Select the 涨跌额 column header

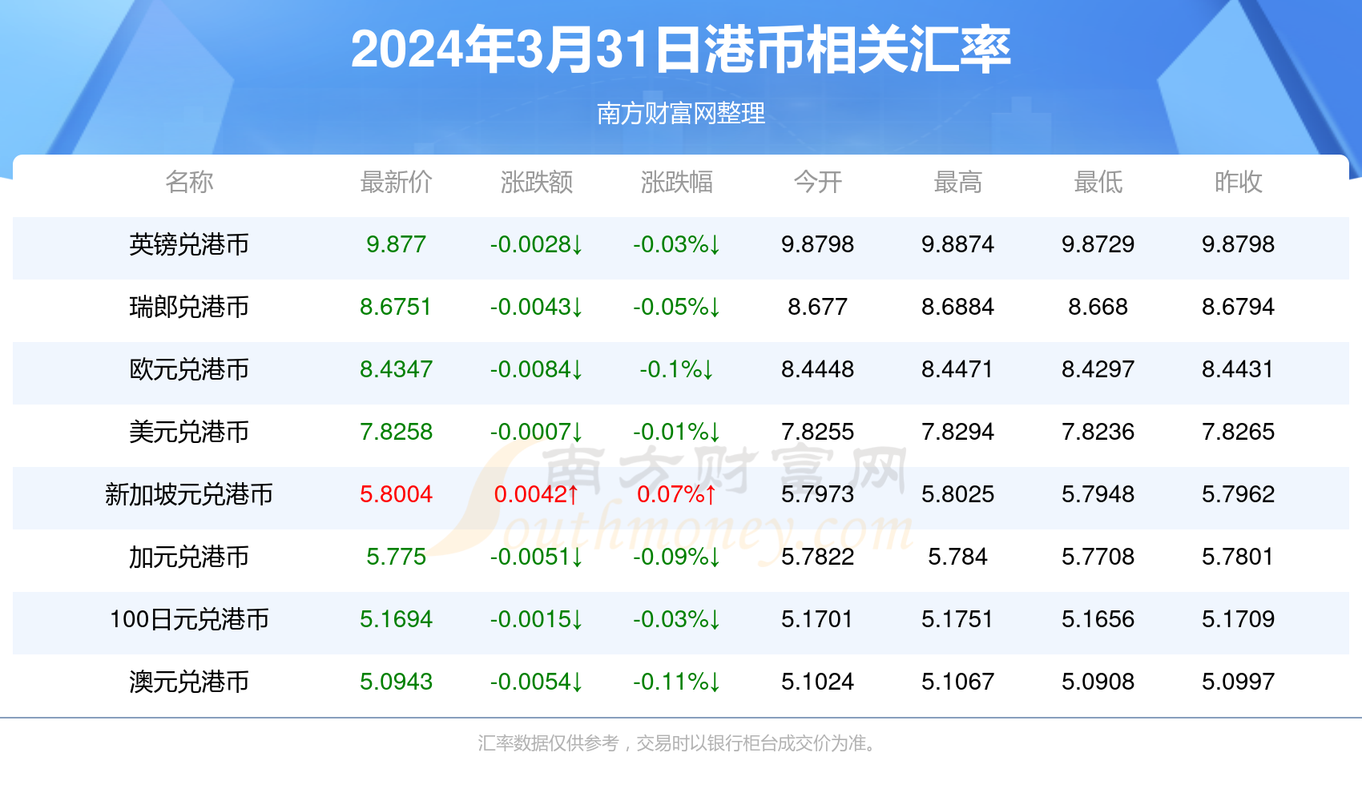pos(536,183)
